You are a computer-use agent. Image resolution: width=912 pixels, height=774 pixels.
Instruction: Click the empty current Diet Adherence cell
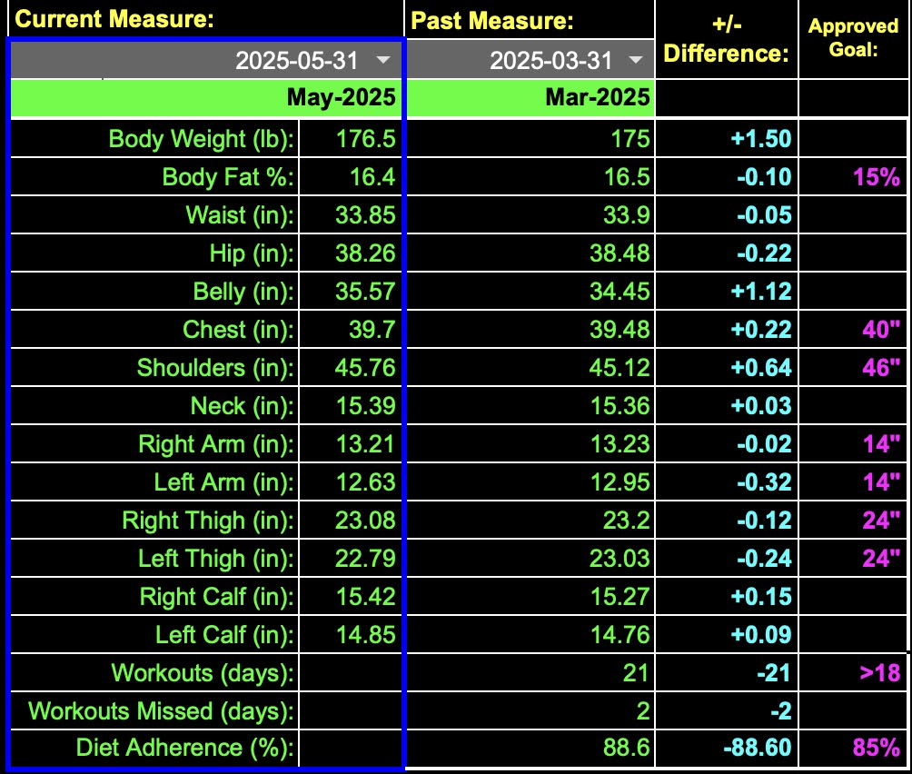pyautogui.click(x=352, y=749)
